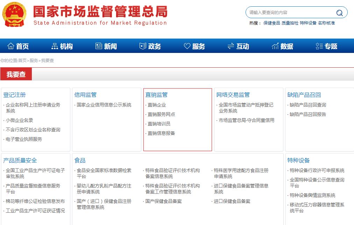Open 移动式压力容器信息管理系统平台 link

tap(317, 208)
